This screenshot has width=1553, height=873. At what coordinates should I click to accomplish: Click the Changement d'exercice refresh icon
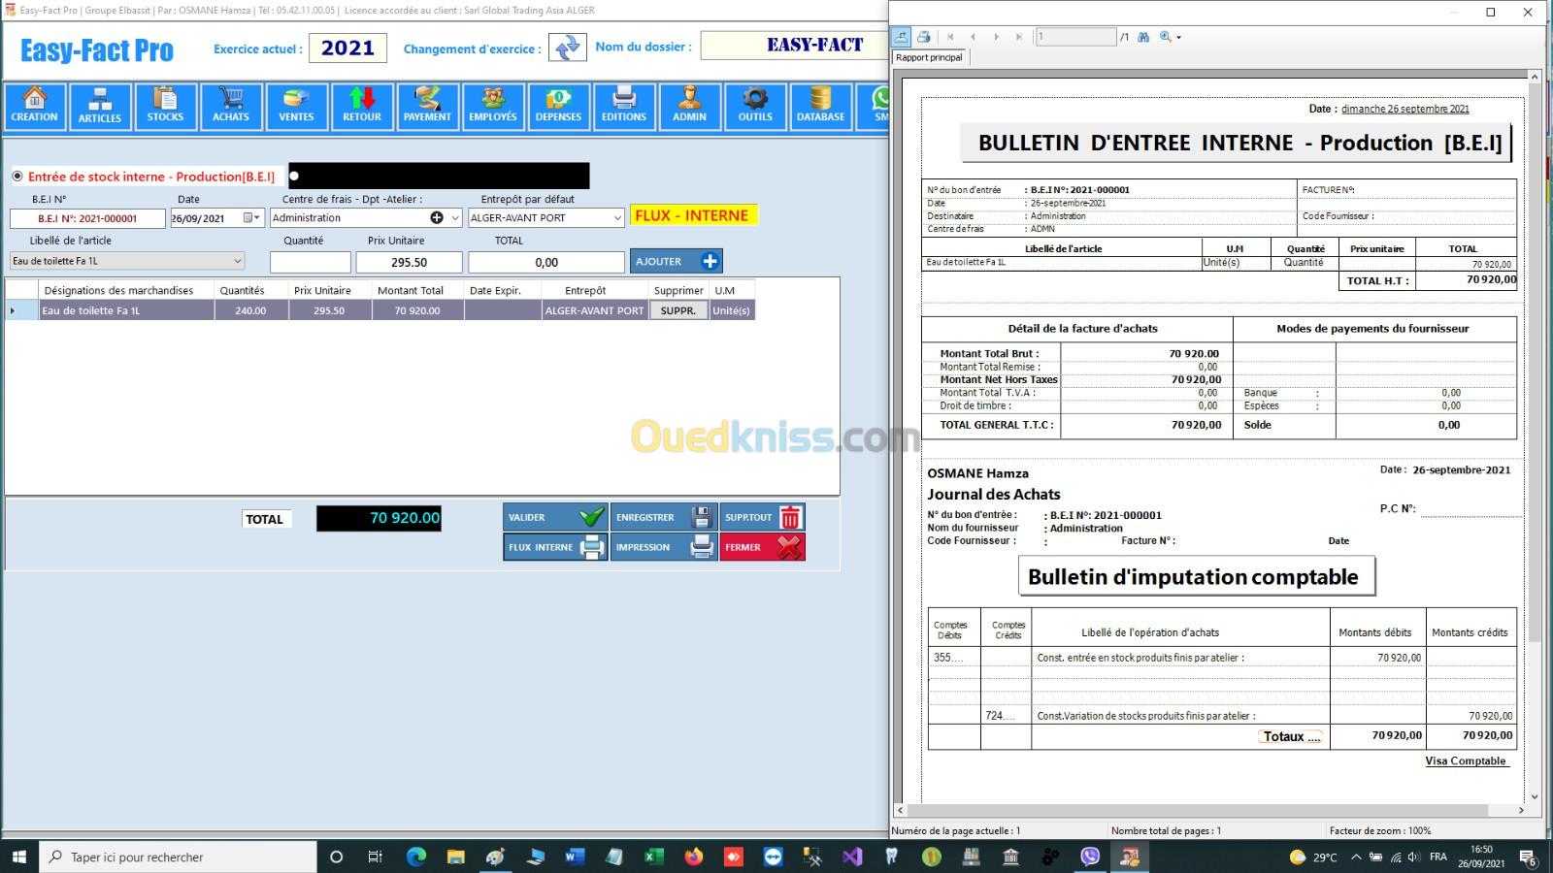tap(568, 48)
